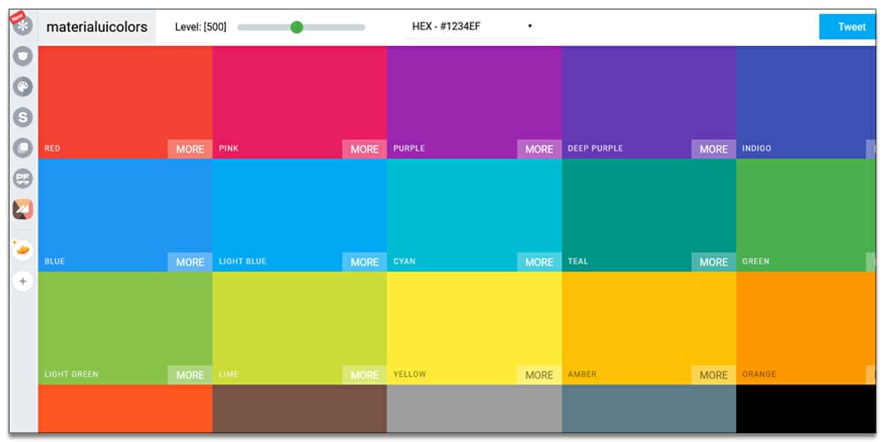This screenshot has width=885, height=442.
Task: Click MORE on the Light Green swatch
Action: point(189,375)
